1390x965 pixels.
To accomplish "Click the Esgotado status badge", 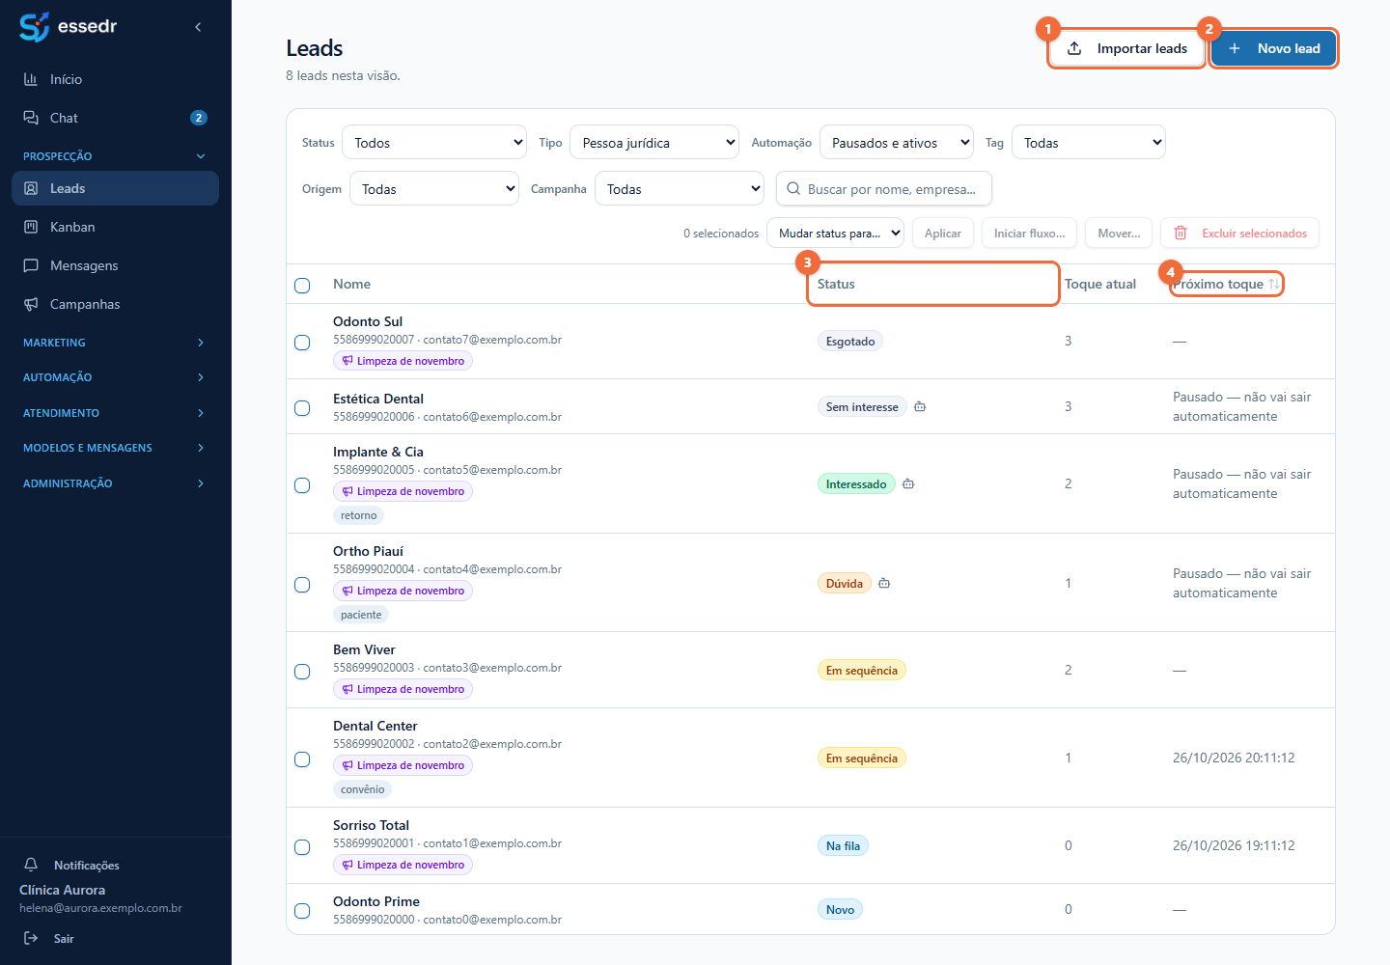I will tap(850, 342).
